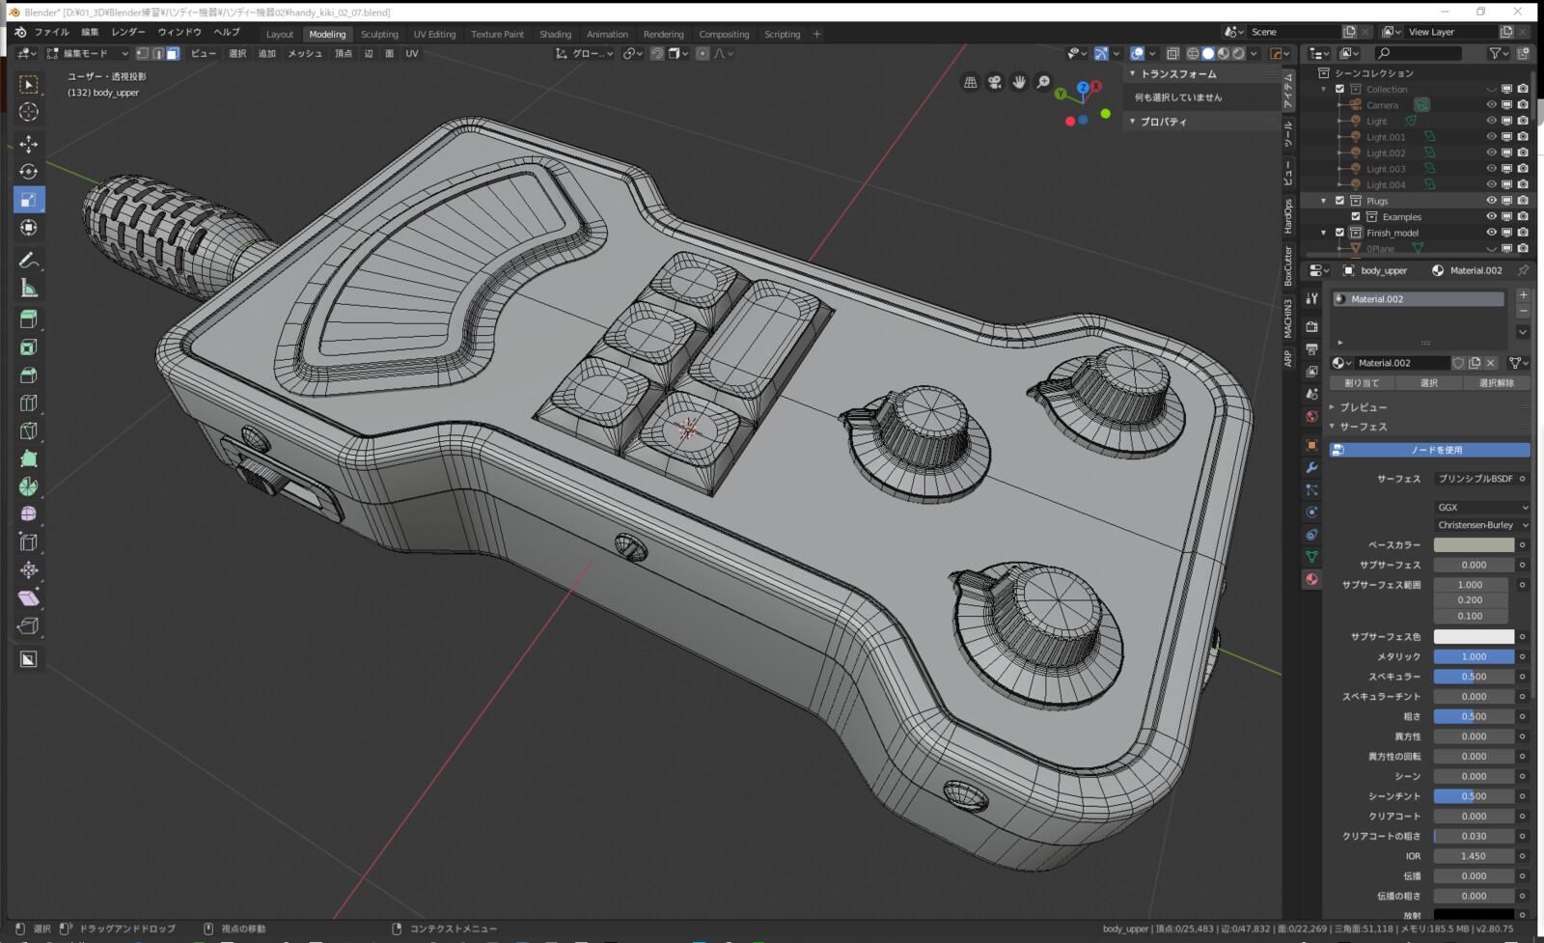Remove material slot with minus button
Screen dimensions: 1544x943
pyautogui.click(x=1523, y=312)
